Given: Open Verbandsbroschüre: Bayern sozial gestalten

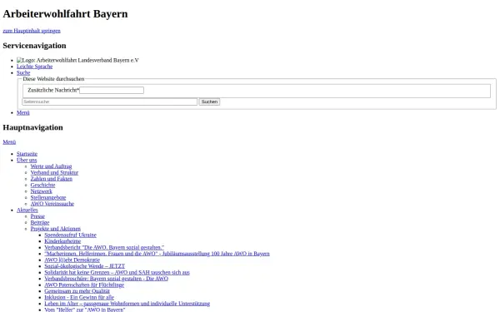Looking at the screenshot, I should [107, 279].
